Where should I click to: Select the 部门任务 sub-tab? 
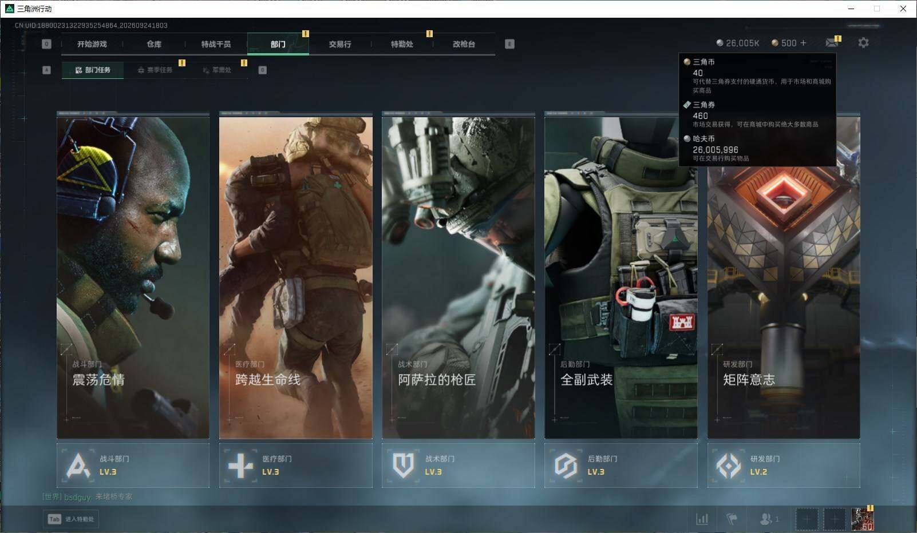point(93,70)
